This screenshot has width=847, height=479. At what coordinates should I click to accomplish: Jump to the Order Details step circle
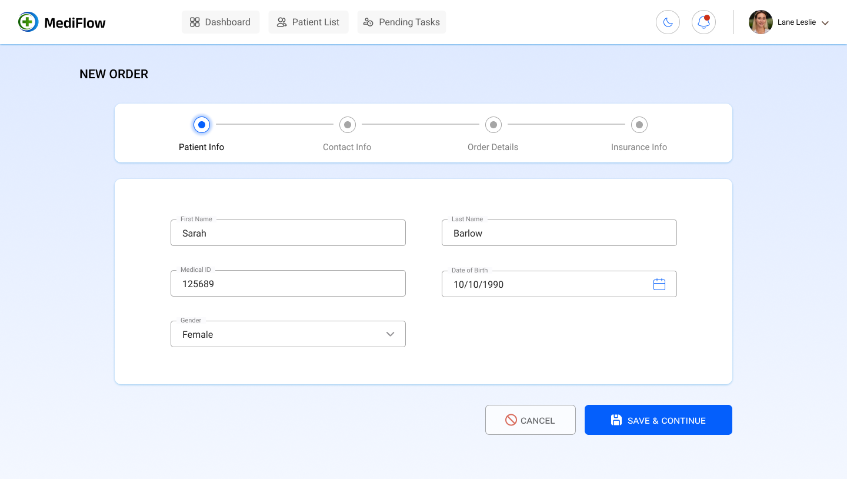tap(493, 125)
